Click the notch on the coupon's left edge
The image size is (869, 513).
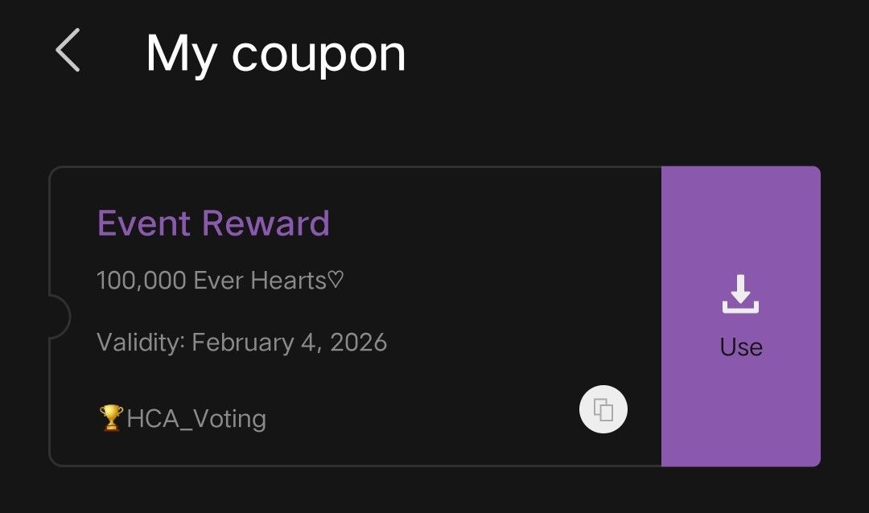60,315
